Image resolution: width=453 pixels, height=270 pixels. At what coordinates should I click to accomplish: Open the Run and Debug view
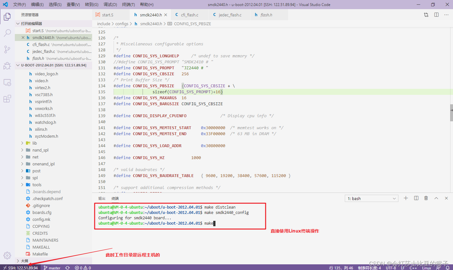[7, 66]
